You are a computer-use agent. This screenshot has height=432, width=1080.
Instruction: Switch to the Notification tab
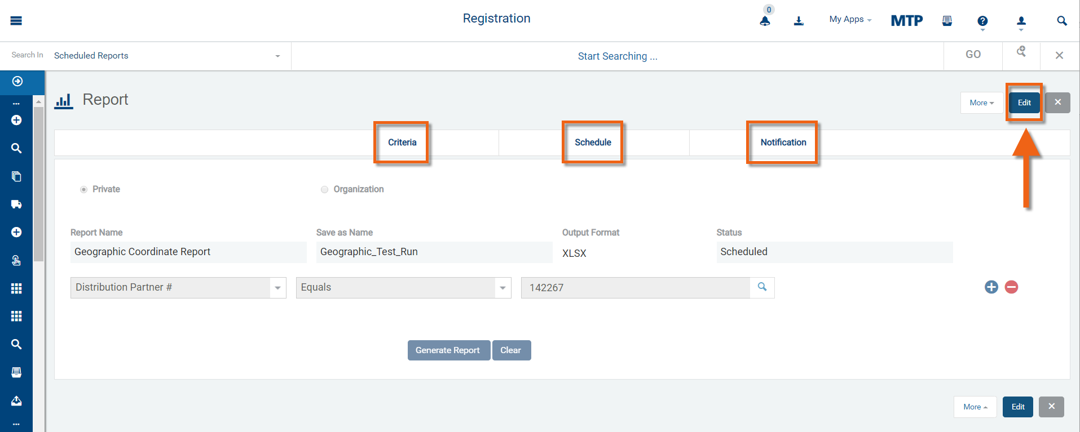pyautogui.click(x=783, y=142)
